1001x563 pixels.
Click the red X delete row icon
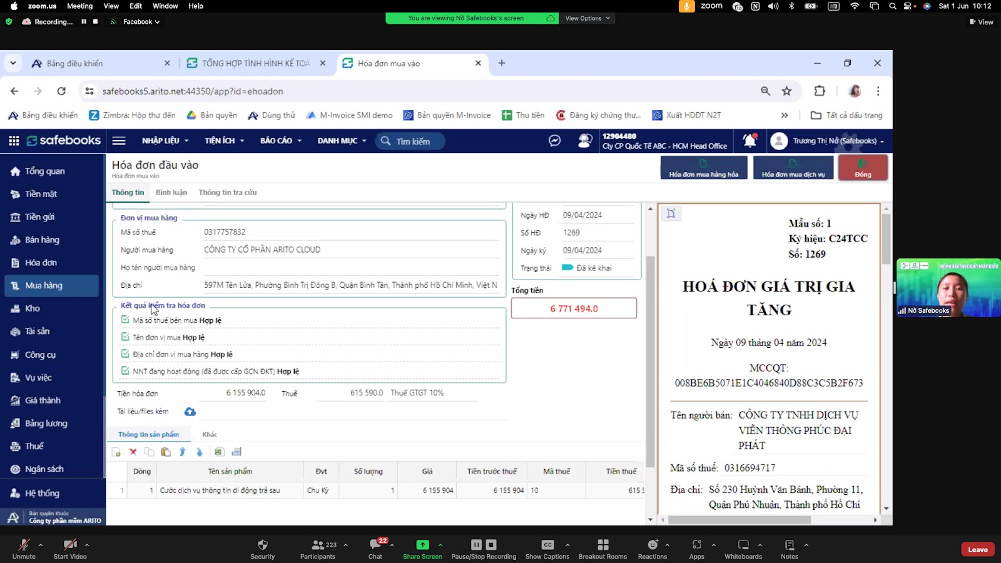133,452
